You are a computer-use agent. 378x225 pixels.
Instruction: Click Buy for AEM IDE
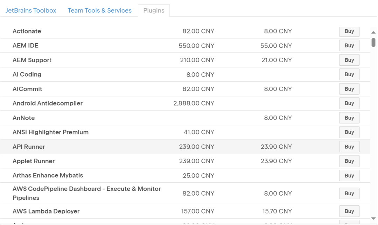point(349,45)
